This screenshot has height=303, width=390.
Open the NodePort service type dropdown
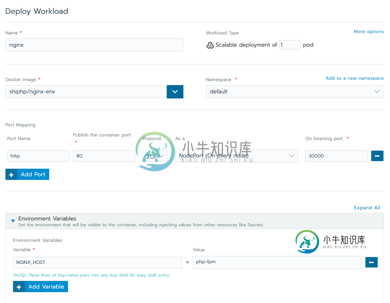pos(236,156)
